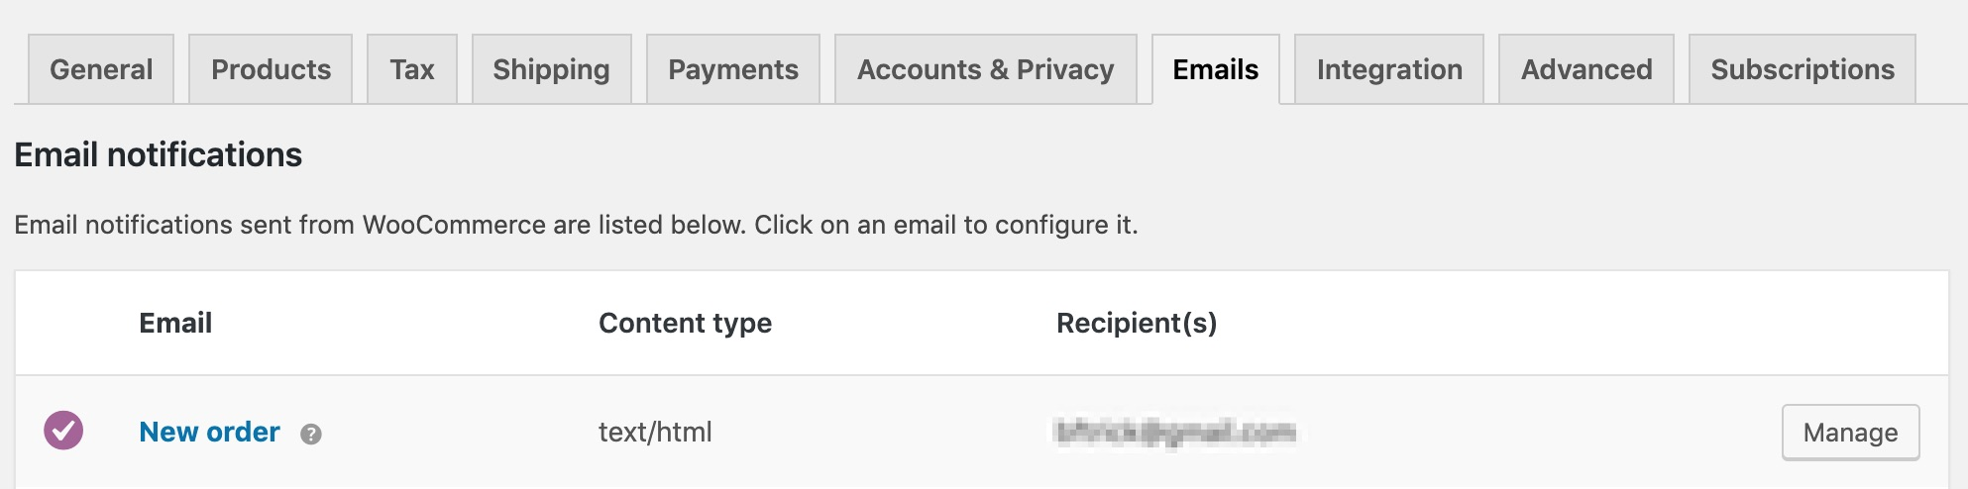1968x489 pixels.
Task: Click the Email column header
Action: pyautogui.click(x=175, y=323)
